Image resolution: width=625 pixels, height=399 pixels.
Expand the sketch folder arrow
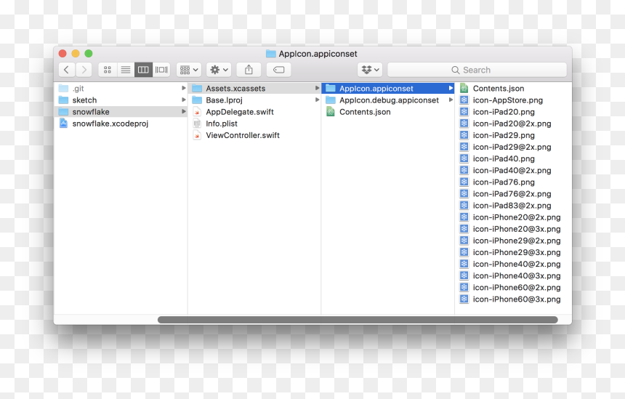[183, 100]
